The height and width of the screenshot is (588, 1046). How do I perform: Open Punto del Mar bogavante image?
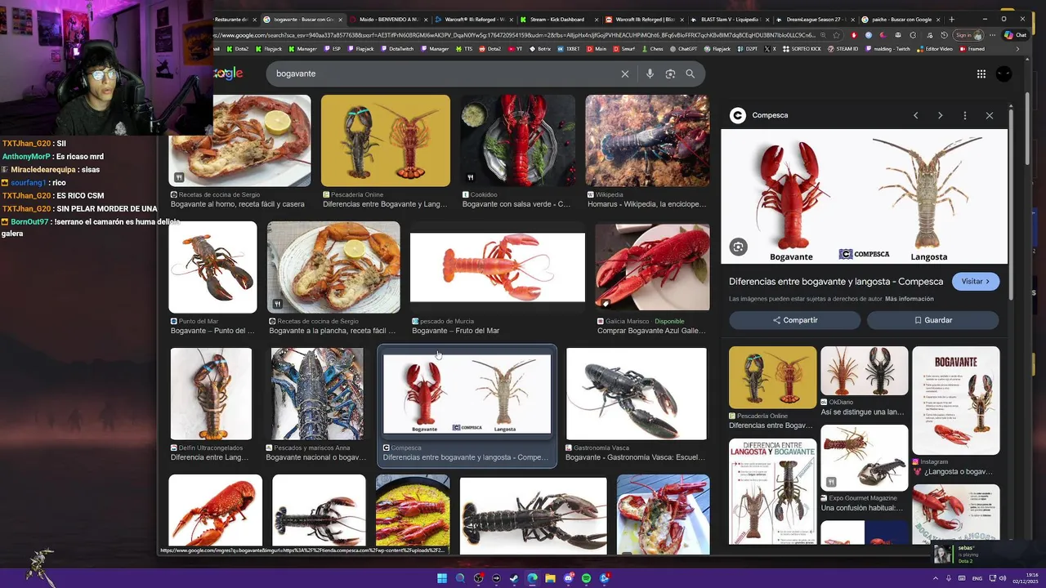point(212,267)
